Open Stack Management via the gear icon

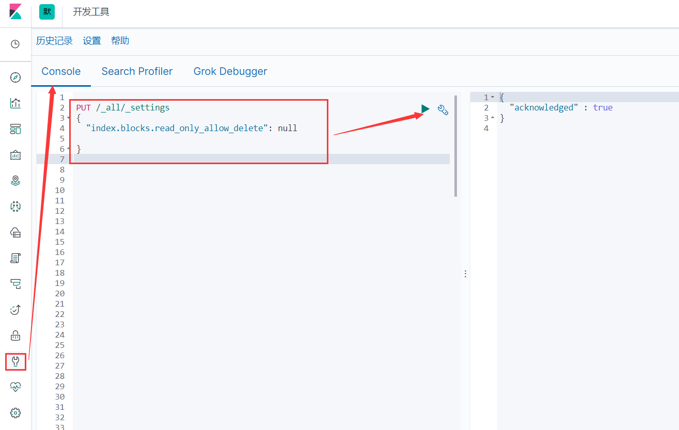(x=15, y=412)
